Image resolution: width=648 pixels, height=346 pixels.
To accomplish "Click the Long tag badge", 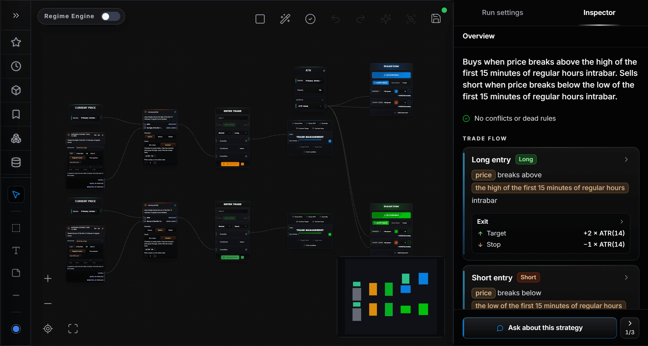I will coord(526,159).
